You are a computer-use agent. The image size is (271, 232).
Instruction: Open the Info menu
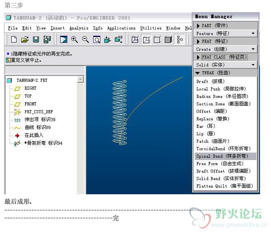(98, 28)
